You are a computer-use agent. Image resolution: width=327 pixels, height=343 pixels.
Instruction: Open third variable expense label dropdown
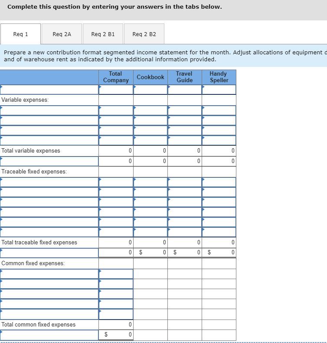point(49,130)
